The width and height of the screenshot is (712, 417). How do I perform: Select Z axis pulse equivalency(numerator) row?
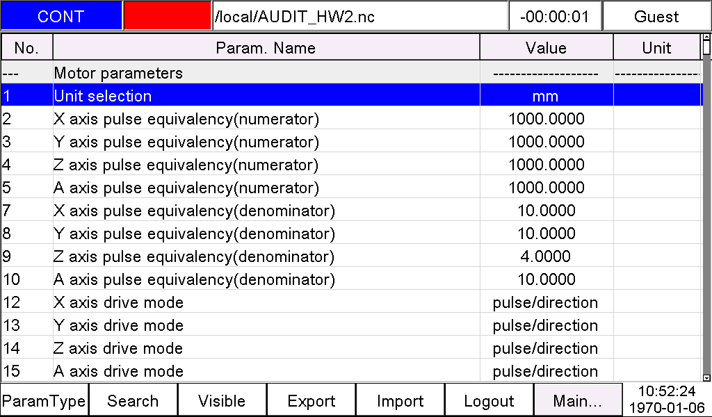coord(351,164)
